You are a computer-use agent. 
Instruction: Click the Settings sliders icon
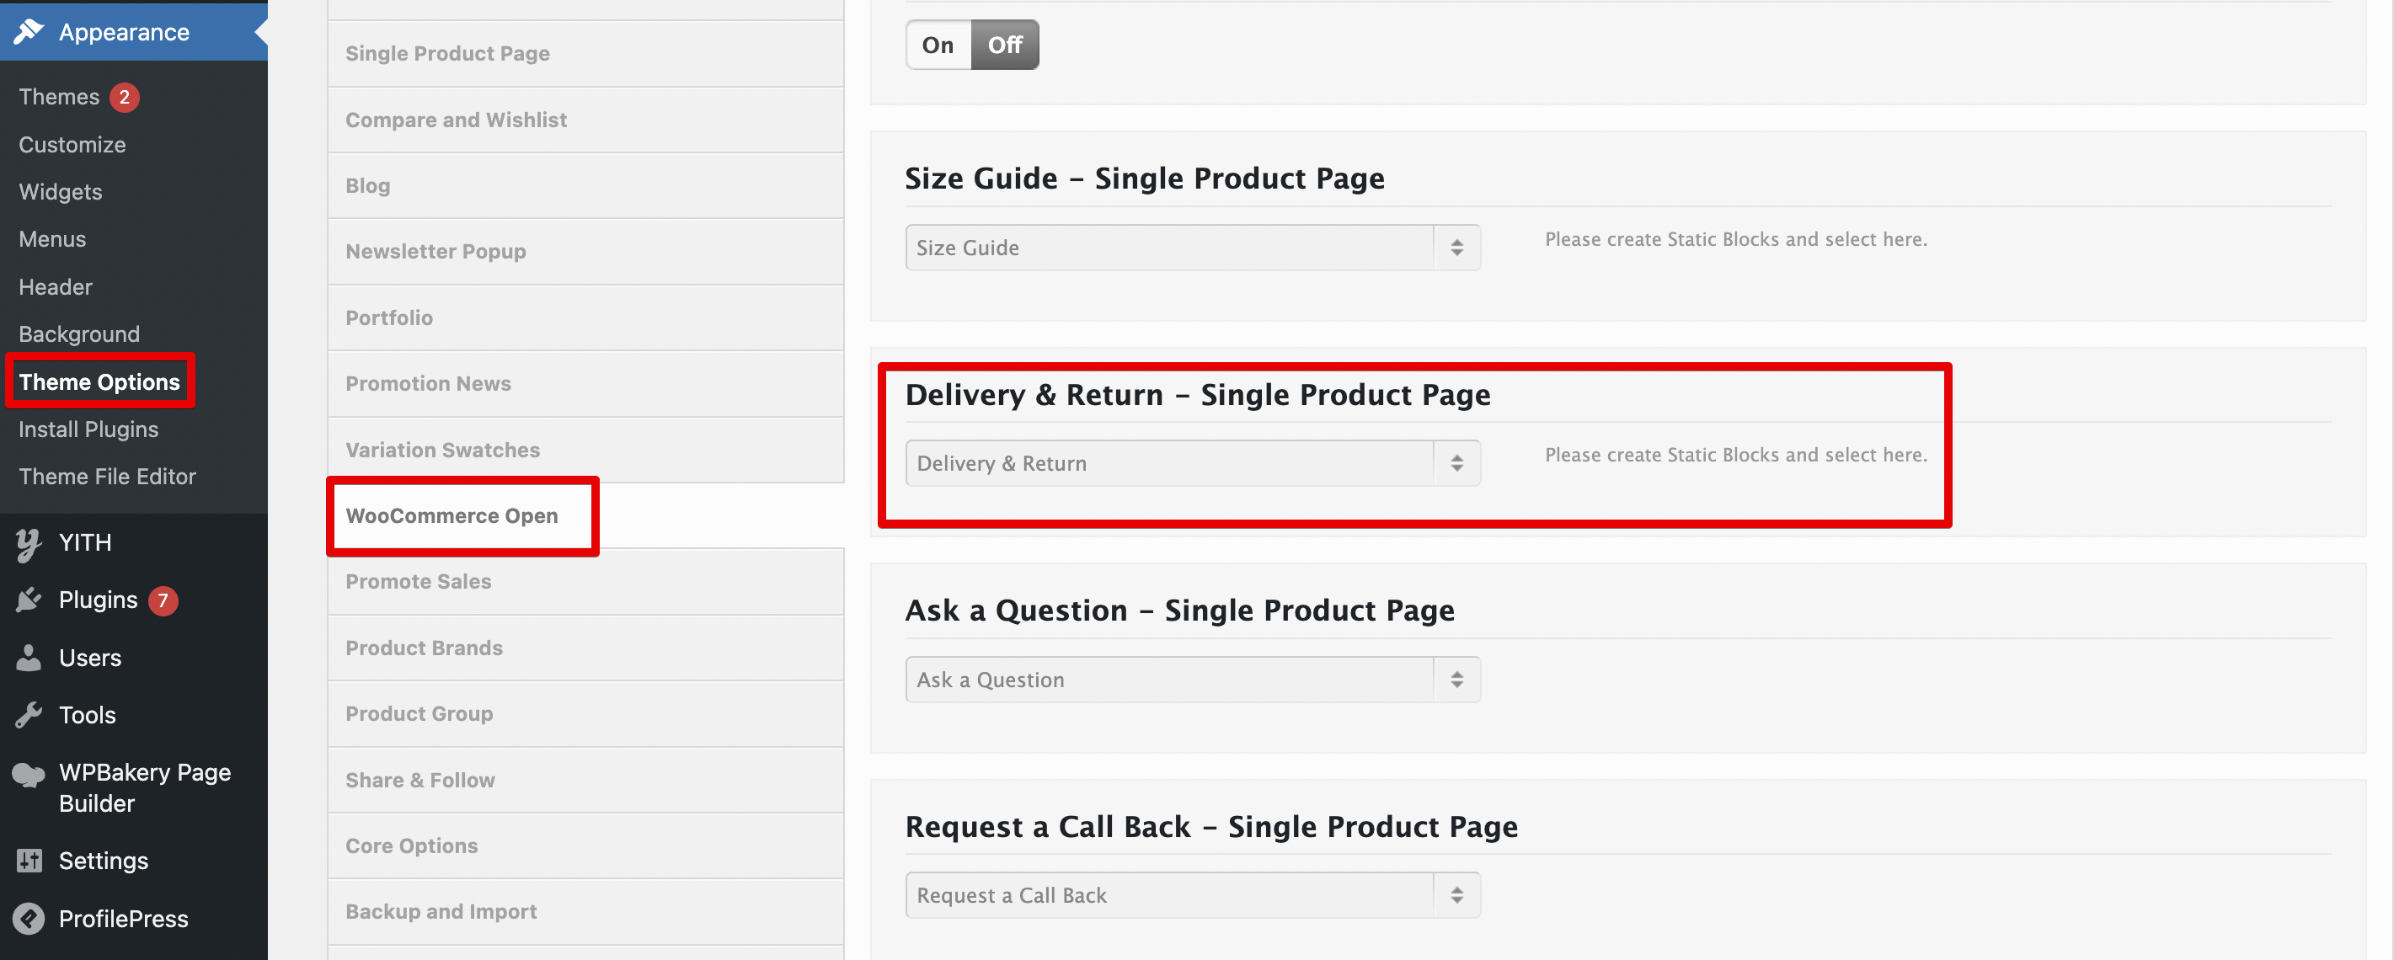click(x=29, y=861)
